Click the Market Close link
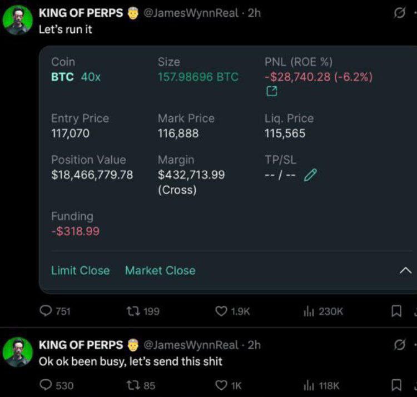This screenshot has width=417, height=397. [x=160, y=270]
